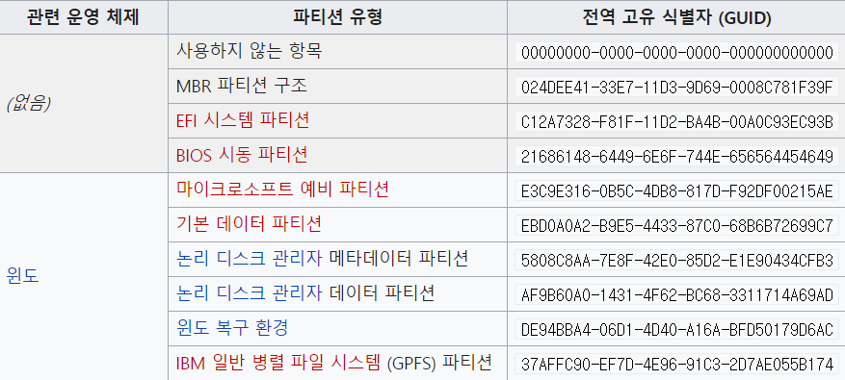Click GUID AF9B60A0-1431-4F62-BC68-3311714A69AD
The image size is (845, 380).
pos(676,294)
